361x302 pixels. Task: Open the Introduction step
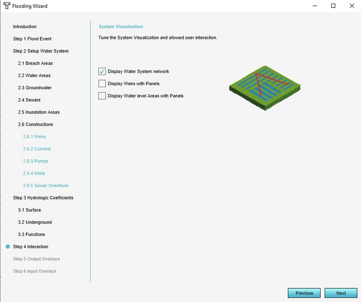tap(25, 27)
